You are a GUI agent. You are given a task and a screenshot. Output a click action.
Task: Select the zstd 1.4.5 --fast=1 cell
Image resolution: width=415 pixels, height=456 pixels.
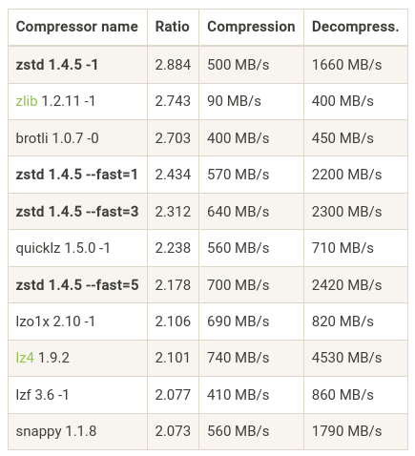77,175
